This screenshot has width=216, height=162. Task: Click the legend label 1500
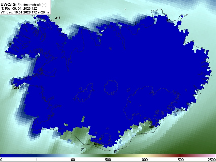point(180,160)
